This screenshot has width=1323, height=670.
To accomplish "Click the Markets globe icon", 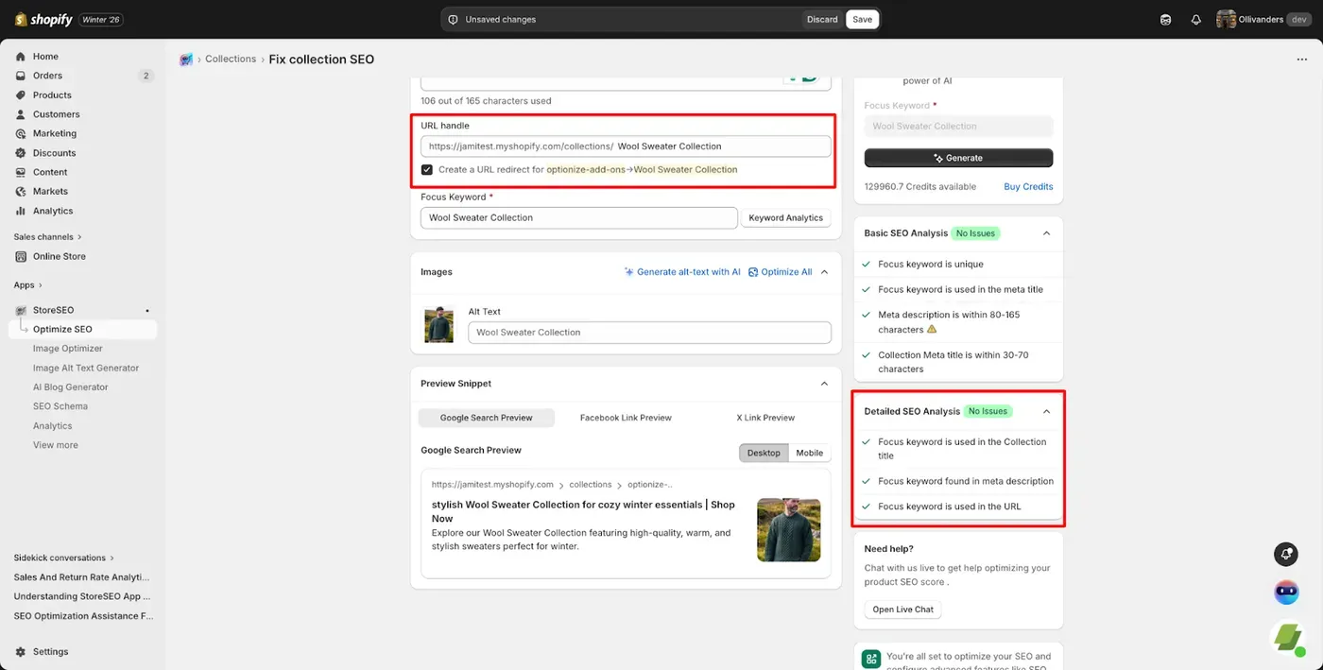I will click(21, 191).
